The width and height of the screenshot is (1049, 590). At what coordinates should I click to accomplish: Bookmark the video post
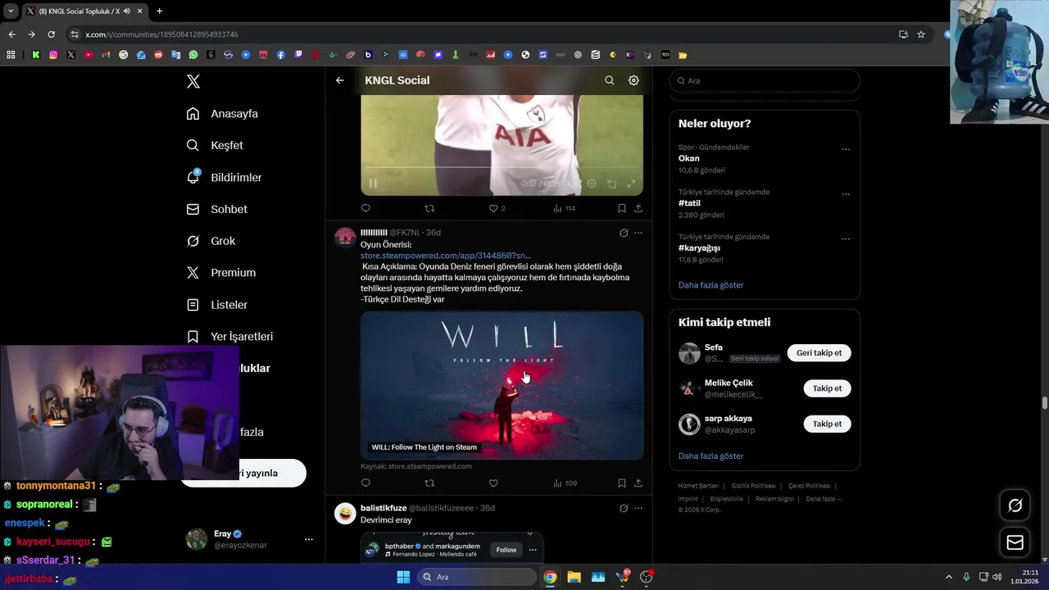tap(622, 208)
